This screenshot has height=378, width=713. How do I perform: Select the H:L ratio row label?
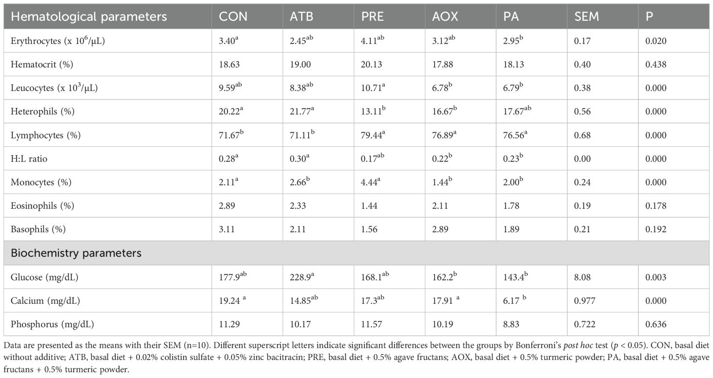(x=30, y=159)
